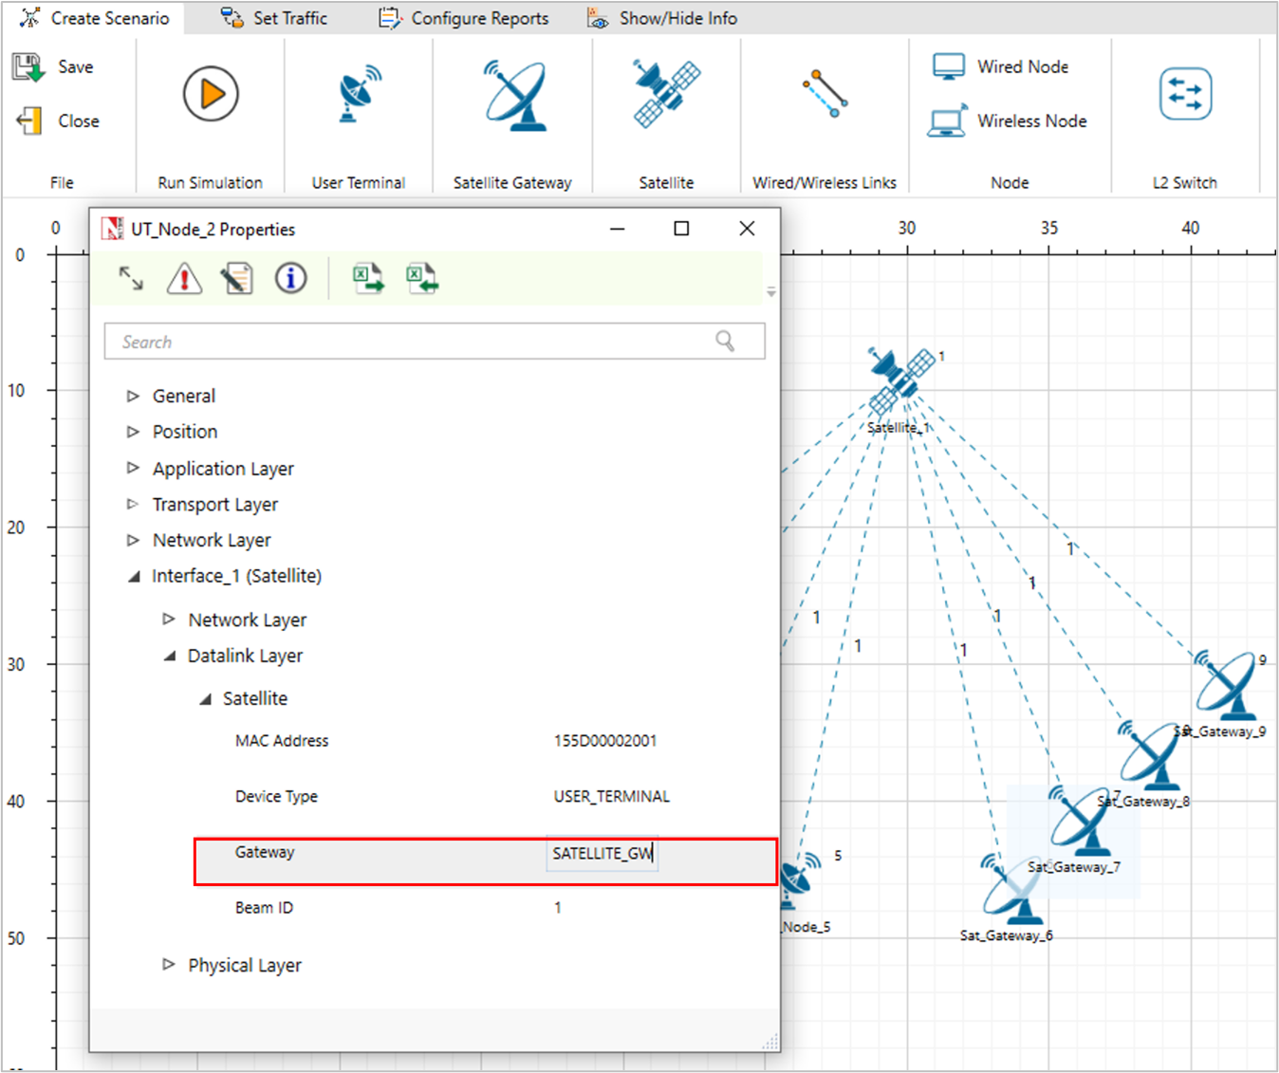
Task: Click the properties Search field
Action: (x=417, y=342)
